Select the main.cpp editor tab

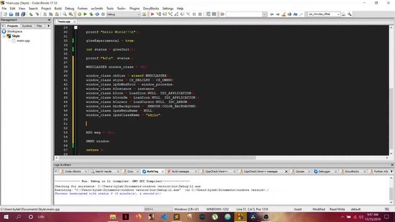[64, 22]
